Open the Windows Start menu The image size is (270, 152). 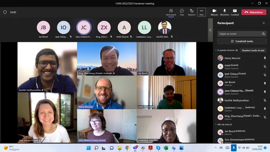89,148
